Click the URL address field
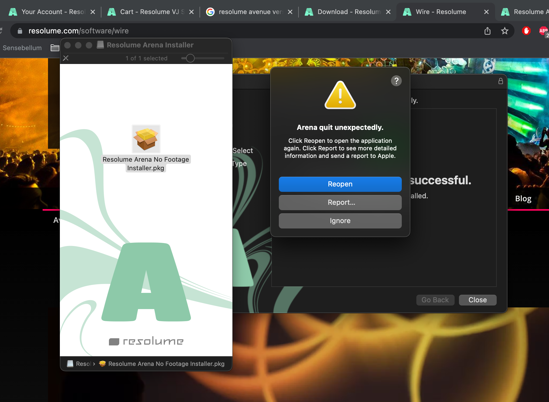 click(x=243, y=31)
